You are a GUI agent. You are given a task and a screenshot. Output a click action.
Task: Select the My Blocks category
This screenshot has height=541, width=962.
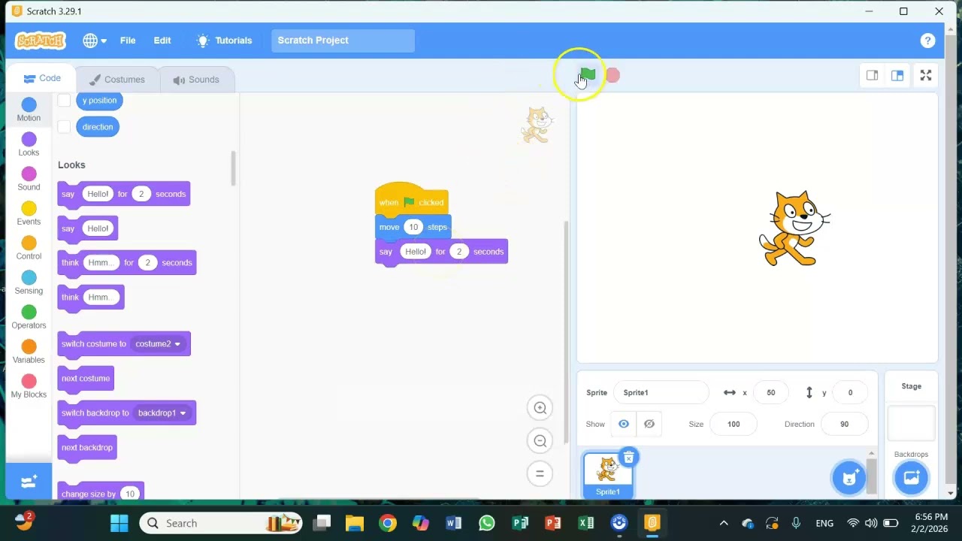pos(29,386)
